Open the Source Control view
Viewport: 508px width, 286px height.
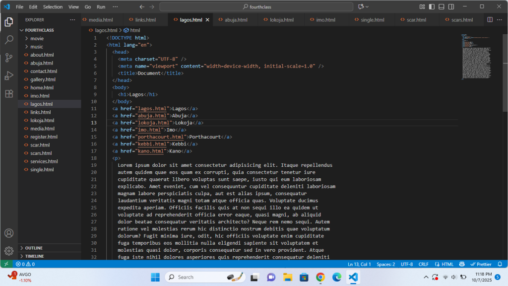pos(9,58)
